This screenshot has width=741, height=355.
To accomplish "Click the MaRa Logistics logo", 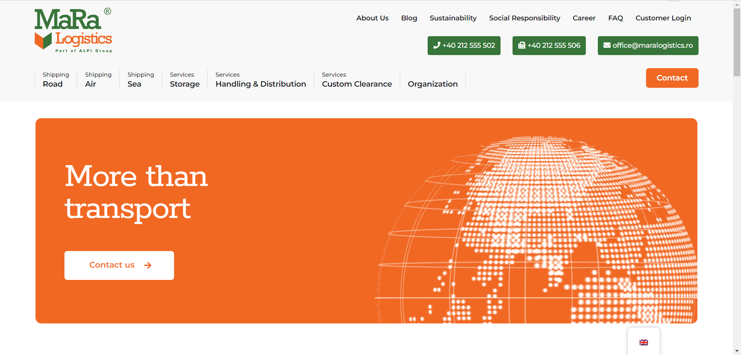I will point(73,30).
